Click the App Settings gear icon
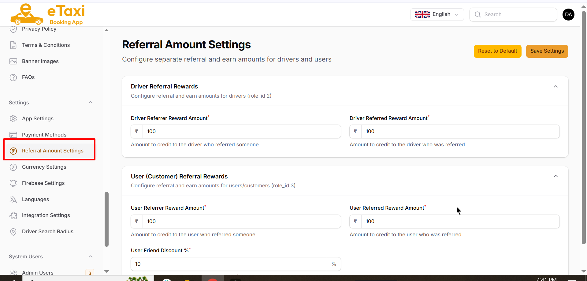Image resolution: width=587 pixels, height=281 pixels. coord(13,118)
